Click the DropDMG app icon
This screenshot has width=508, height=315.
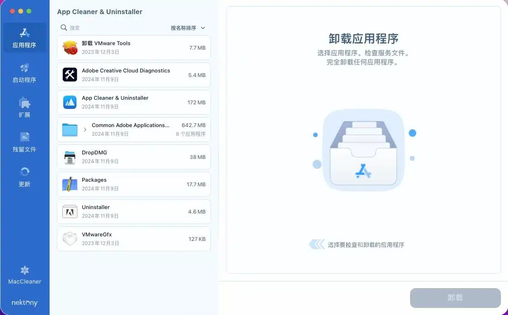[x=70, y=157]
